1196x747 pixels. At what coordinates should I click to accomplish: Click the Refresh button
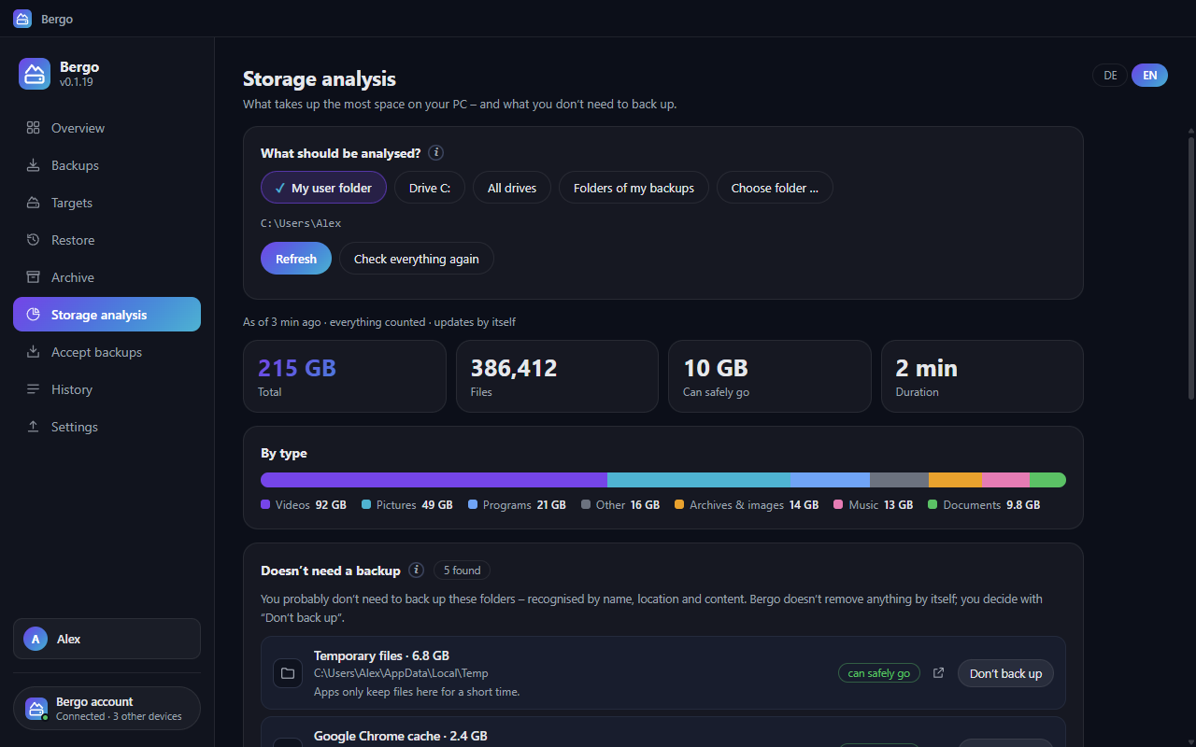tap(296, 259)
